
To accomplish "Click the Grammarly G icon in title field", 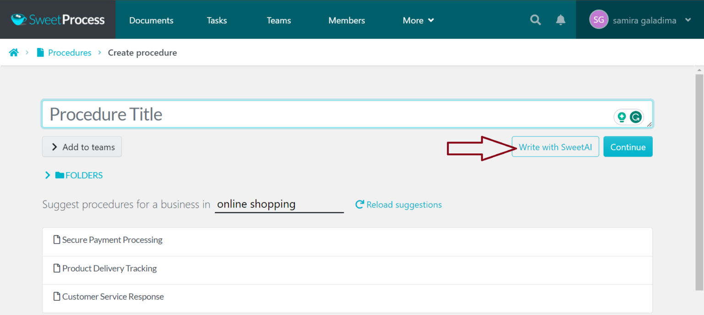I will tap(635, 117).
